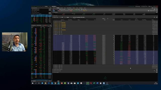The image size is (161, 90).
Task: Open the Calculator taskbar icon
Action: pos(101,83)
